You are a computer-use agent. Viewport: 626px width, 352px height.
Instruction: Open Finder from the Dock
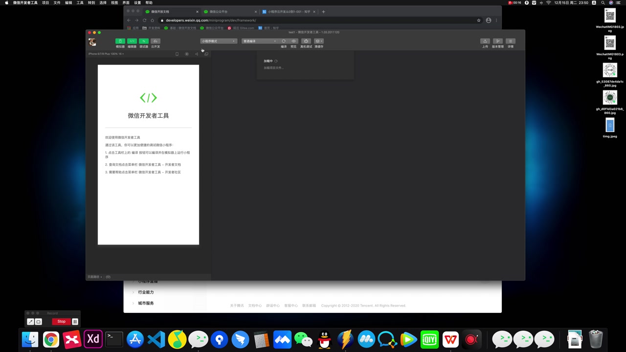[x=30, y=339]
